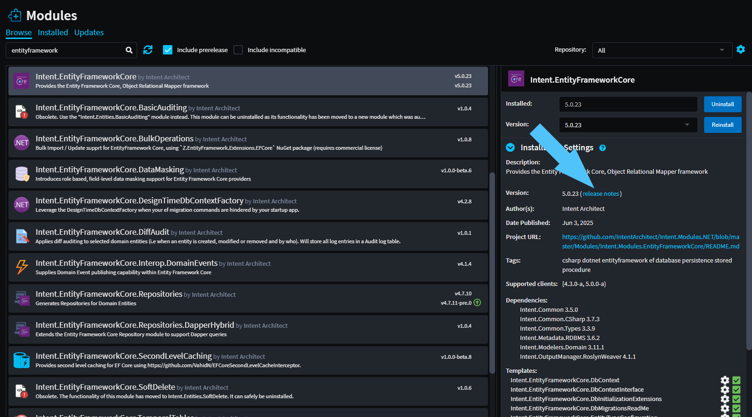
Task: Open settings gear for DbContext template
Action: tap(725, 380)
